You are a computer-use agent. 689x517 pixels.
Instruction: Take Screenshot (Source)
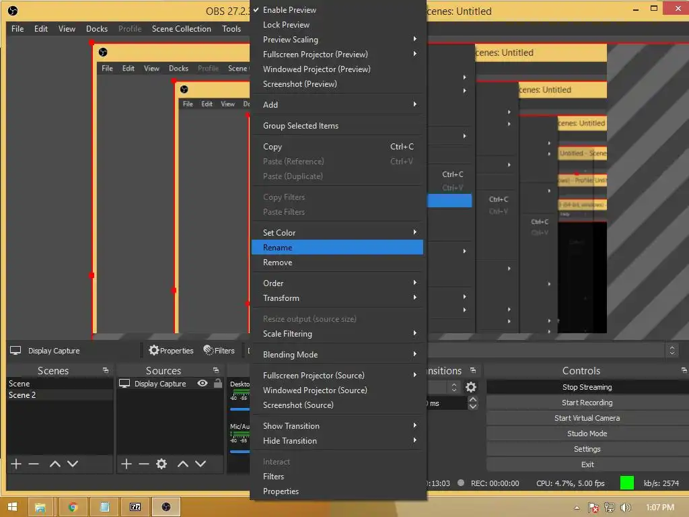[x=337, y=405]
